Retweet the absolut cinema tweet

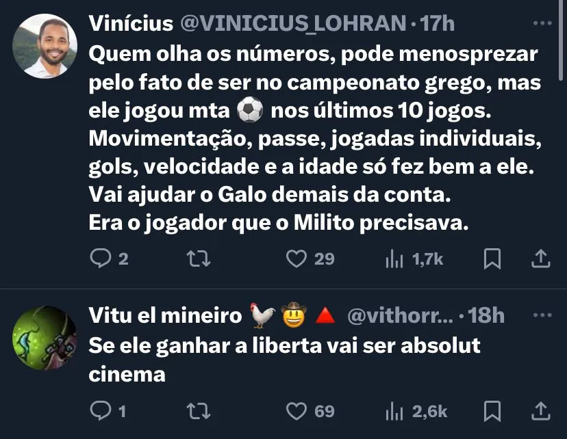(x=199, y=411)
